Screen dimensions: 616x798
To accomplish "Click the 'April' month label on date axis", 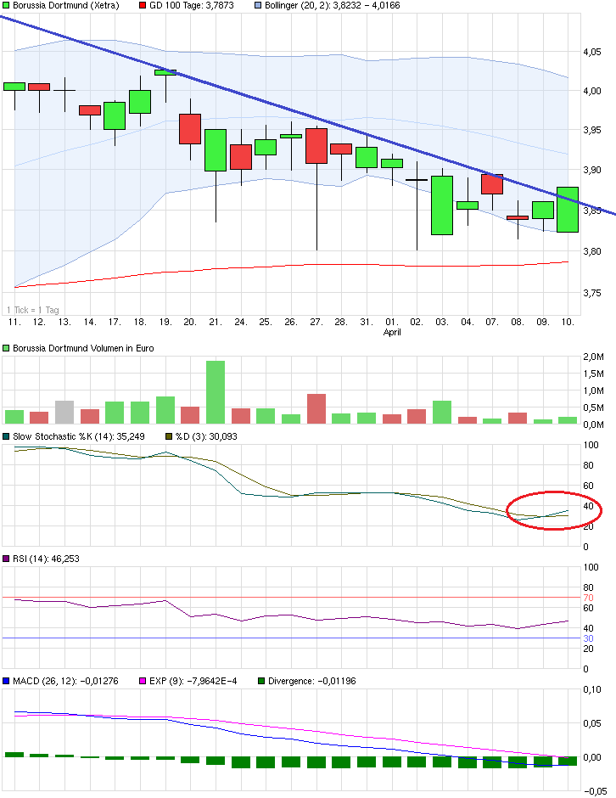I will (392, 332).
